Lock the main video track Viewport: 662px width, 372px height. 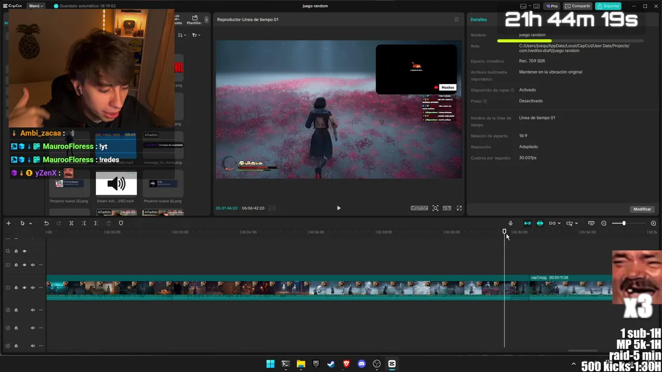point(16,287)
